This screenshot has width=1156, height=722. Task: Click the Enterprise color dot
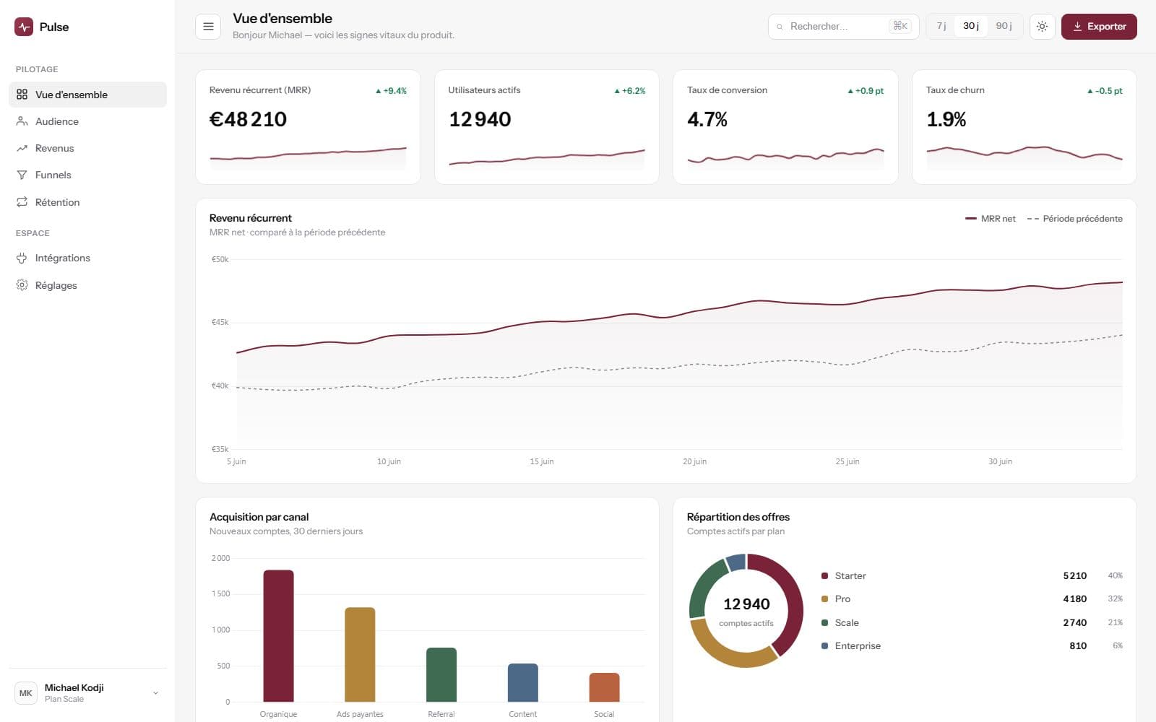[824, 645]
